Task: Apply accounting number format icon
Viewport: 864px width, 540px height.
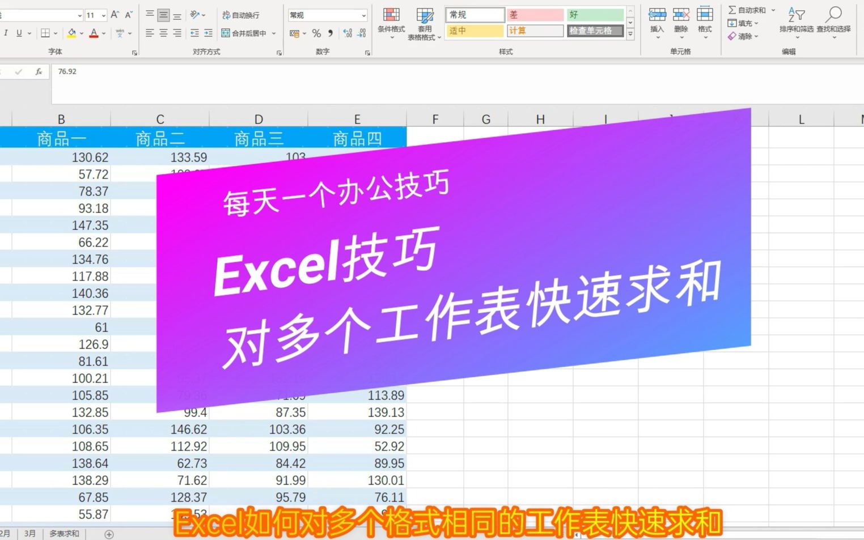Action: (294, 33)
